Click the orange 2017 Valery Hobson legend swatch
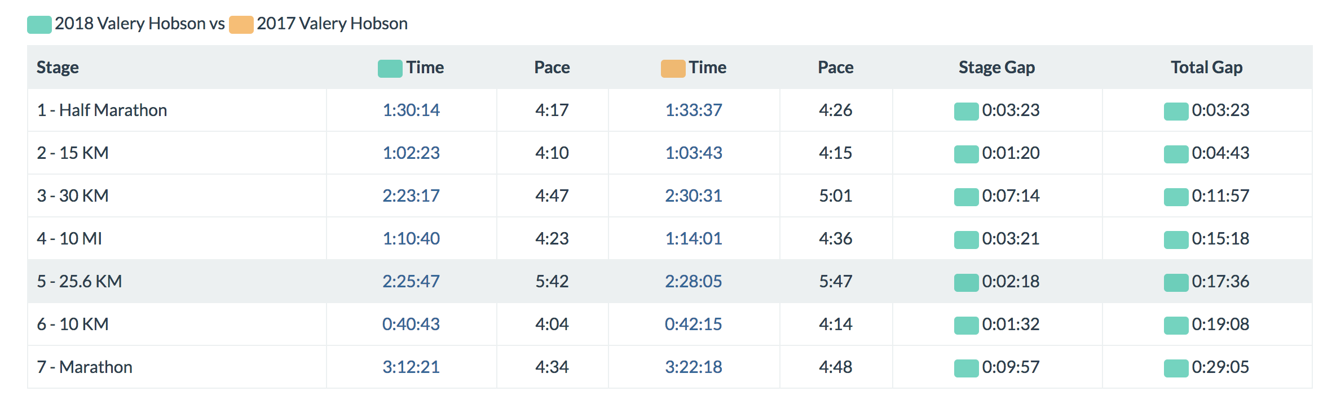1323x400 pixels. [241, 25]
